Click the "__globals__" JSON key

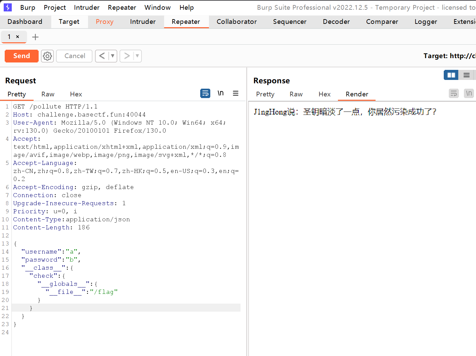pos(63,284)
